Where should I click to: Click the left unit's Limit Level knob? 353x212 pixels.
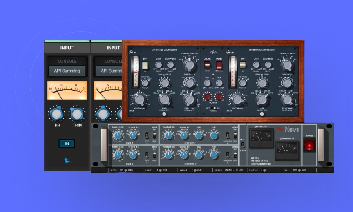click(140, 99)
